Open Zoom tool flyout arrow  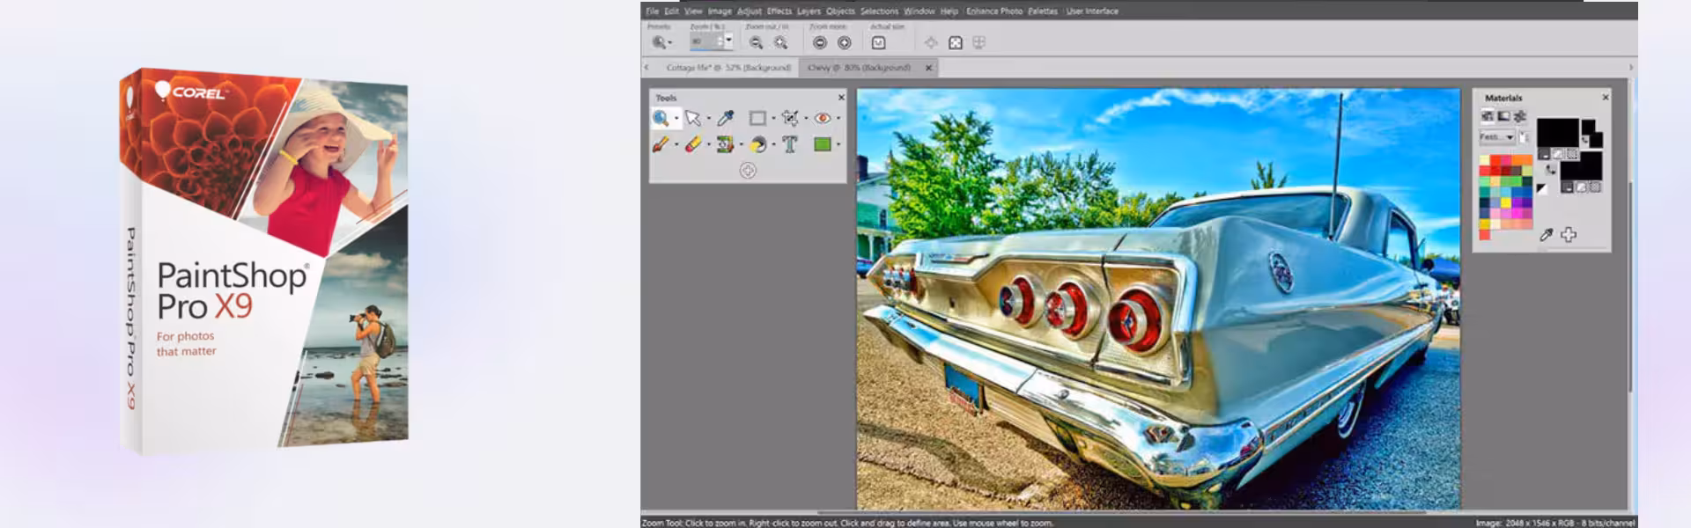(x=676, y=119)
